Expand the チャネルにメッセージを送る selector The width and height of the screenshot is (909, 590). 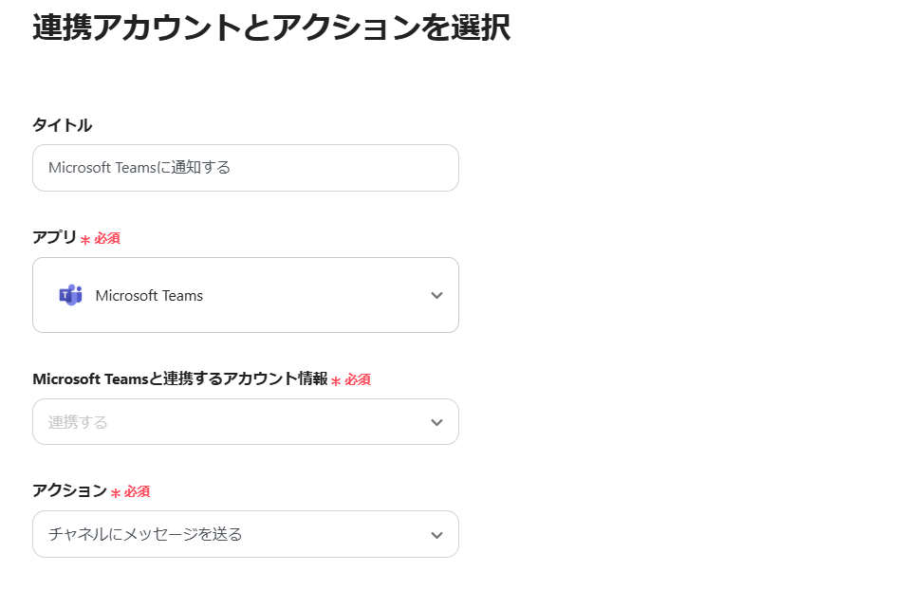tap(436, 534)
